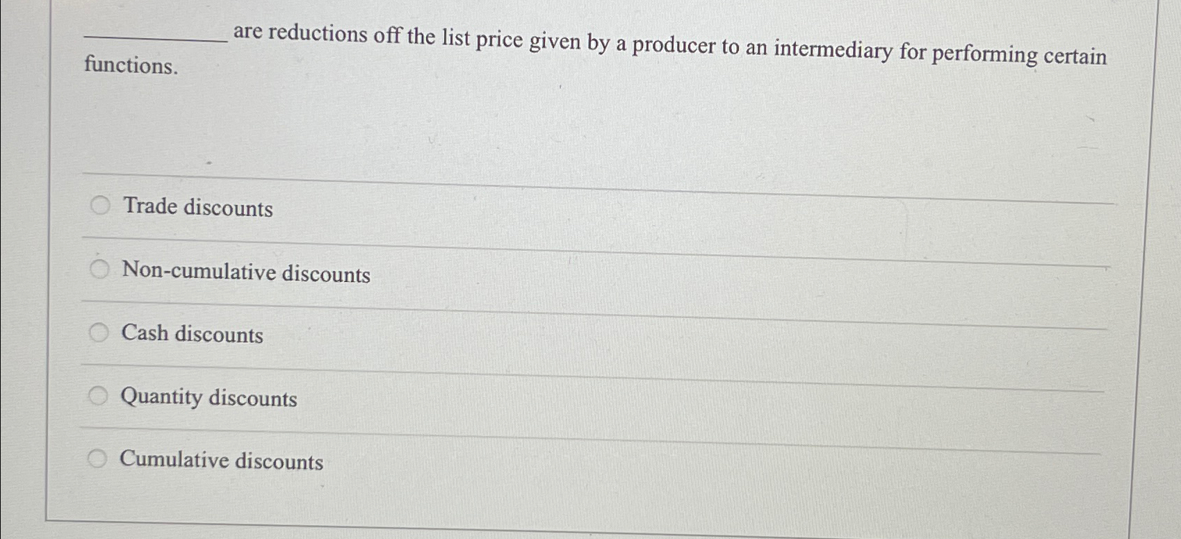1181x539 pixels.
Task: Click the first answer row
Action: (487, 207)
